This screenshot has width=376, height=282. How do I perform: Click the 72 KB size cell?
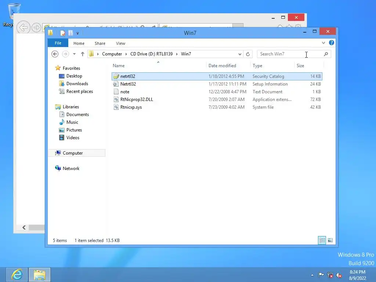coord(315,99)
